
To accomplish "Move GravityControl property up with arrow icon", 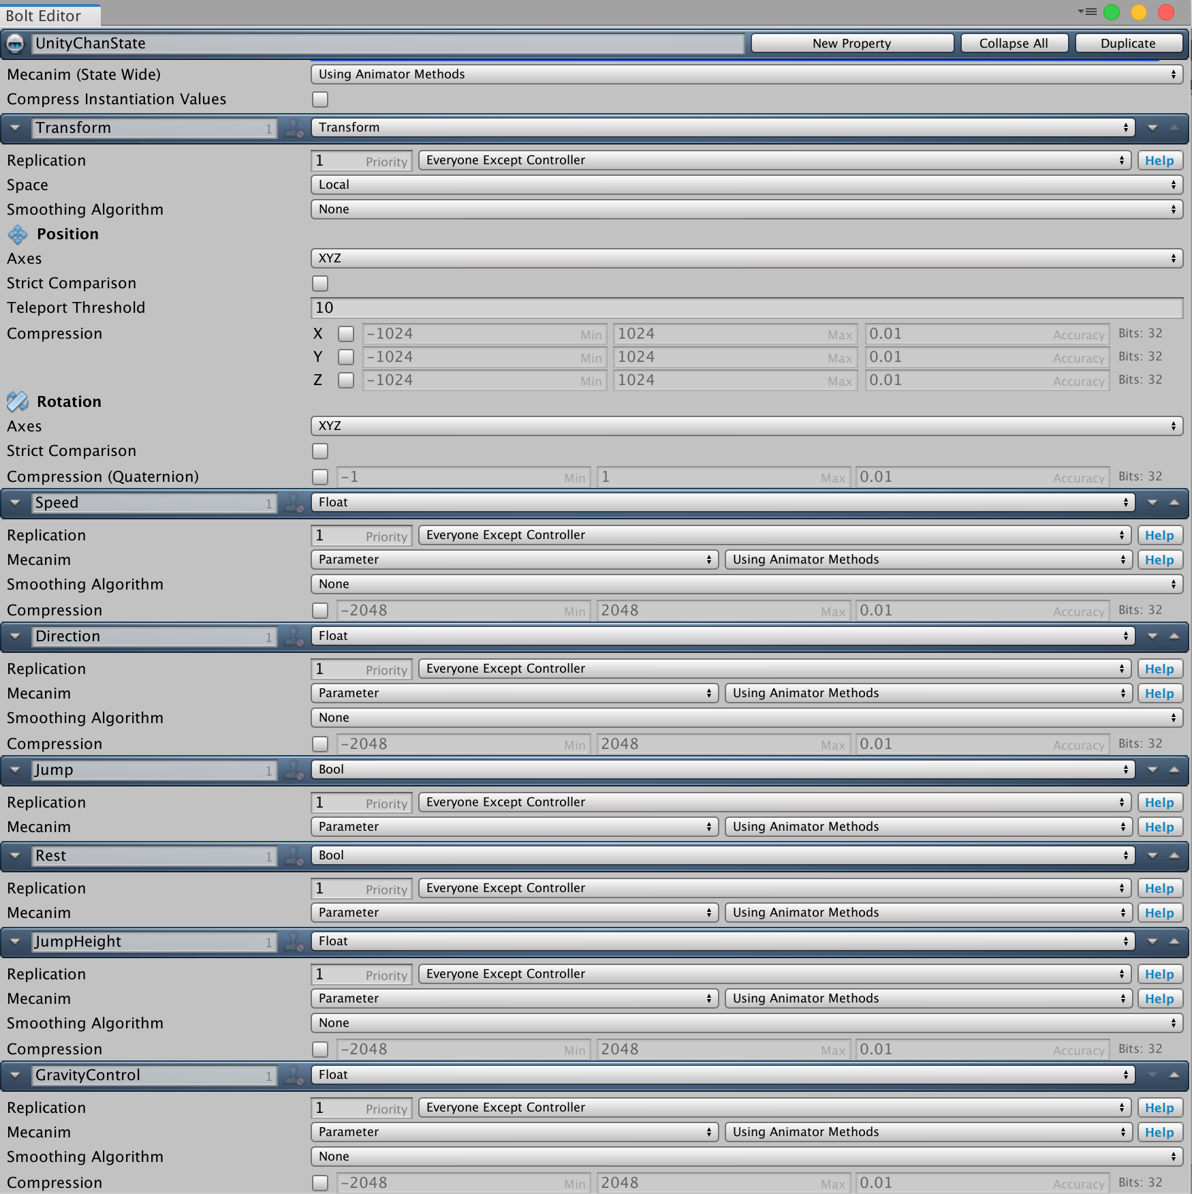I will [1174, 1075].
